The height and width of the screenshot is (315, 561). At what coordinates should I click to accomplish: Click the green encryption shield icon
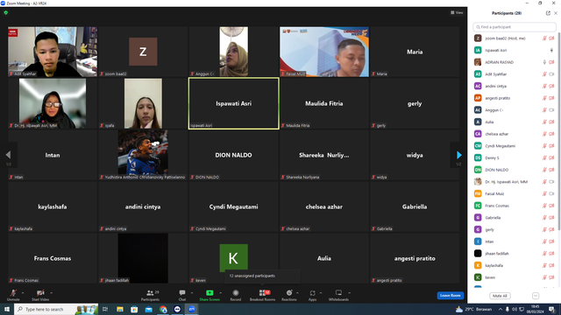[6, 12]
